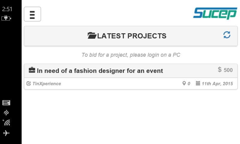Click the Latest Projects heading
This screenshot has height=144, width=240.
pos(132,36)
